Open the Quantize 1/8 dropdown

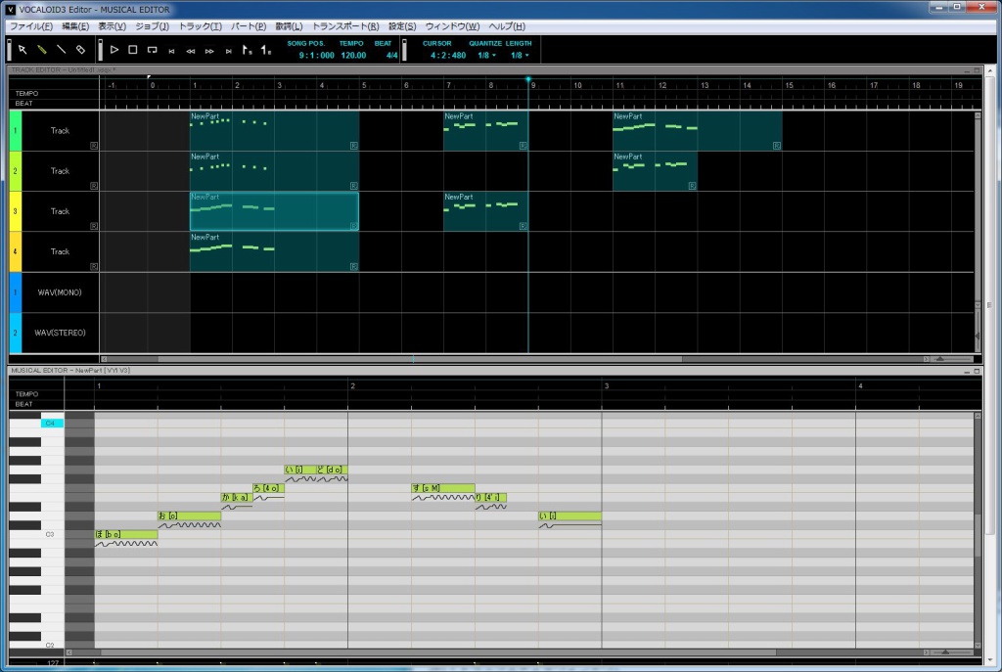pos(486,56)
